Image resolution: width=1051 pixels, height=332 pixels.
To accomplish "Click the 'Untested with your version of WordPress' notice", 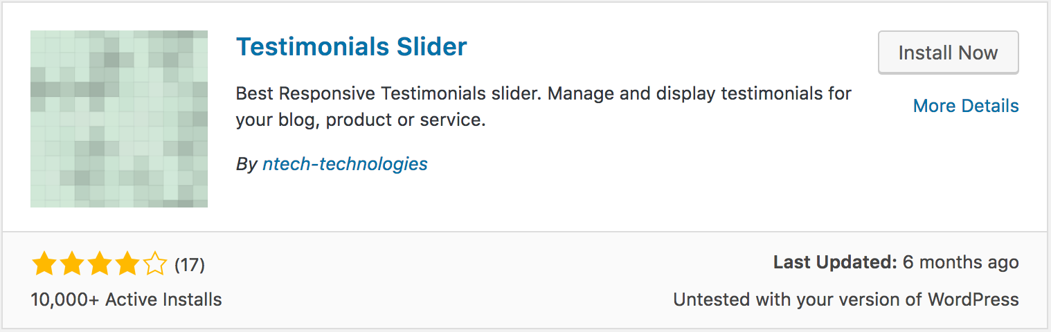I will point(846,299).
